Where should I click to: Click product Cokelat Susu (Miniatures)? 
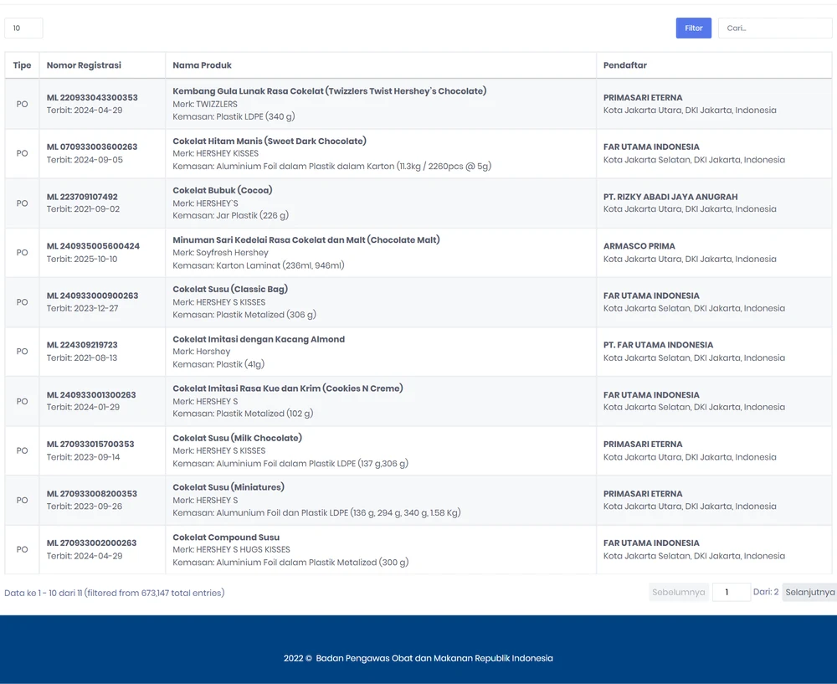tap(229, 487)
